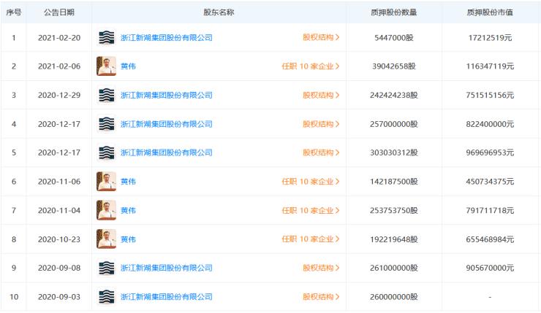The width and height of the screenshot is (541, 313).
Task: Click the 质押股份市值 column header
Action: point(490,12)
